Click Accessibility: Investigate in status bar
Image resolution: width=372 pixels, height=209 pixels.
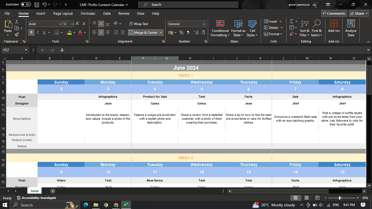36,198
